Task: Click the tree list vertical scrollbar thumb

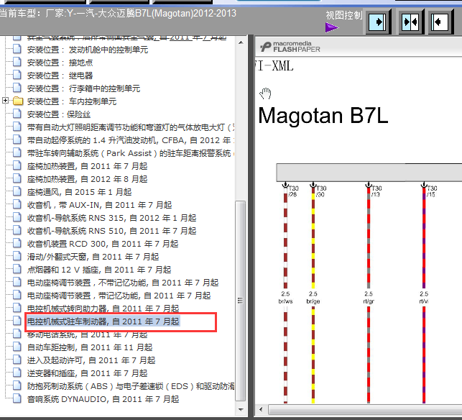Action: [x=241, y=301]
